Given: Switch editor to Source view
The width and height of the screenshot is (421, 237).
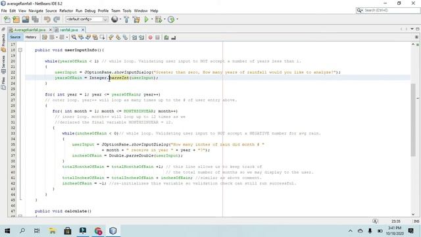Looking at the screenshot, I should point(15,37).
